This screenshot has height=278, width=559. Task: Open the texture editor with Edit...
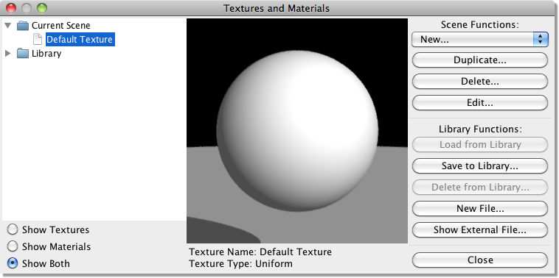point(480,103)
